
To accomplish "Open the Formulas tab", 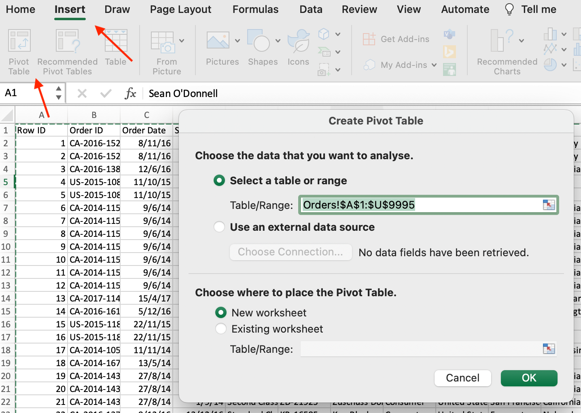I will [x=255, y=9].
